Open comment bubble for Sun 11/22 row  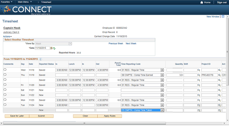coord(5,95)
